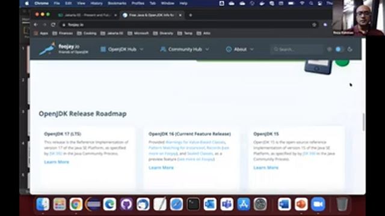Open the Cooking bookmark folder

click(87, 34)
